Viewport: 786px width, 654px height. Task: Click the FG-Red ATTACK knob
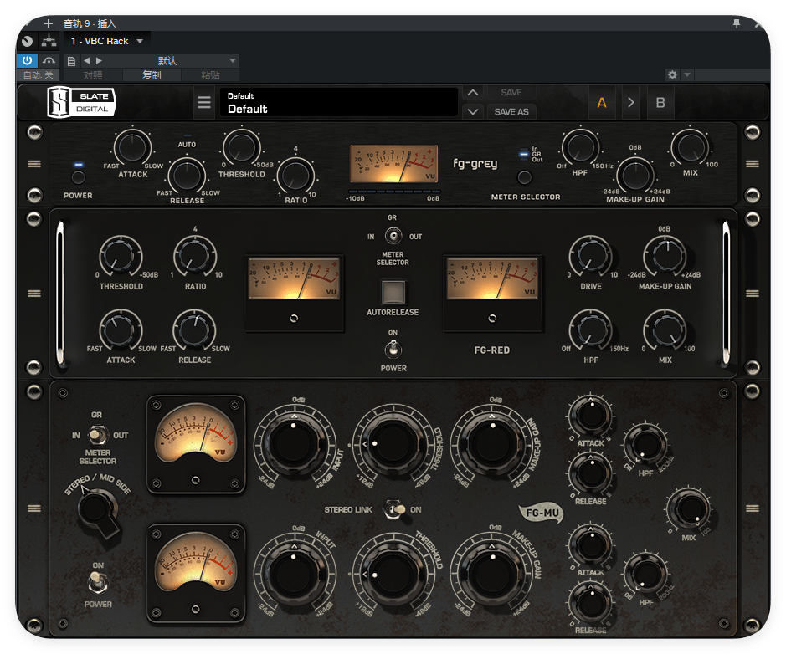[121, 330]
